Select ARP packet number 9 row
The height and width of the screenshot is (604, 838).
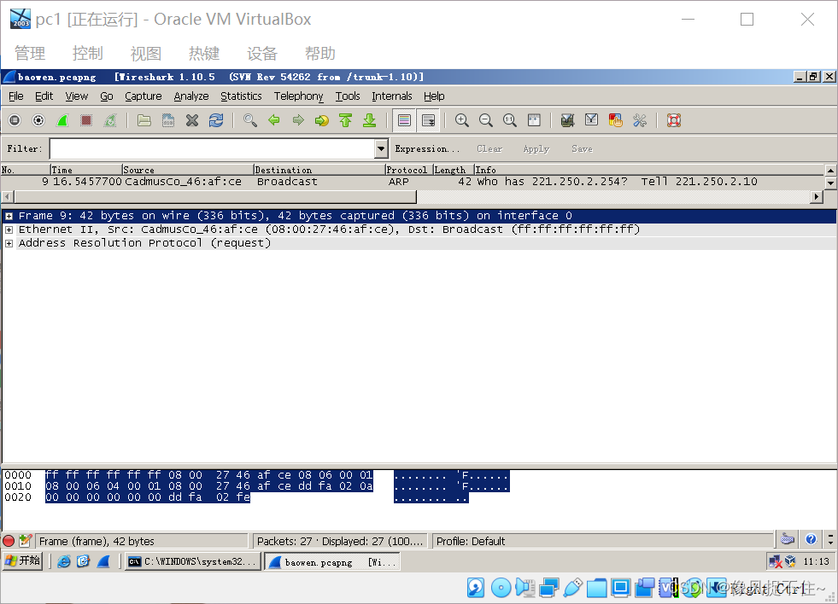[x=413, y=182]
